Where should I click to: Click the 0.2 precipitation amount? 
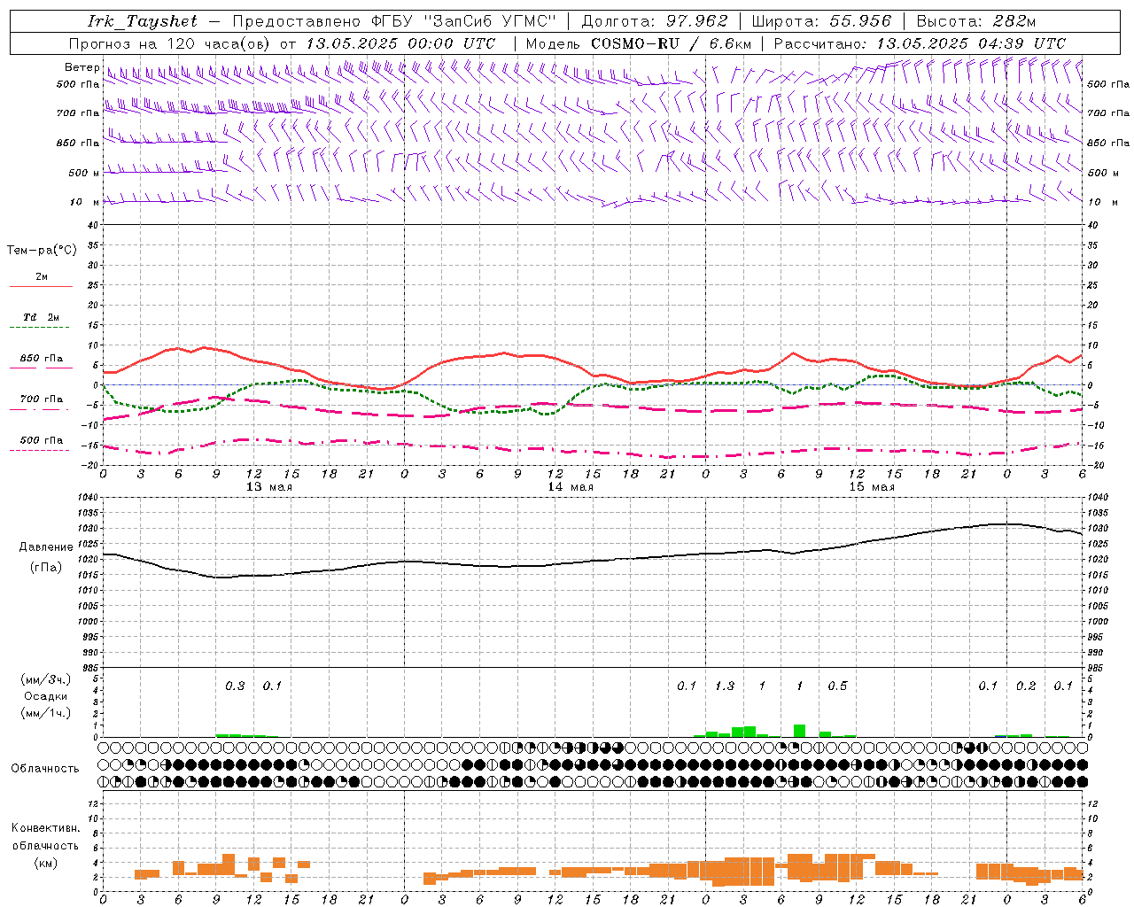tap(1026, 686)
